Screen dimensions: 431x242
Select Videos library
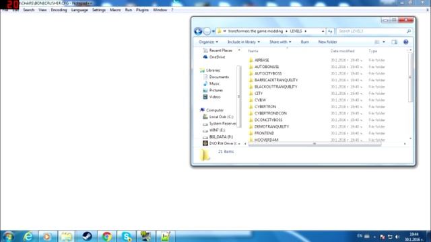(x=211, y=97)
